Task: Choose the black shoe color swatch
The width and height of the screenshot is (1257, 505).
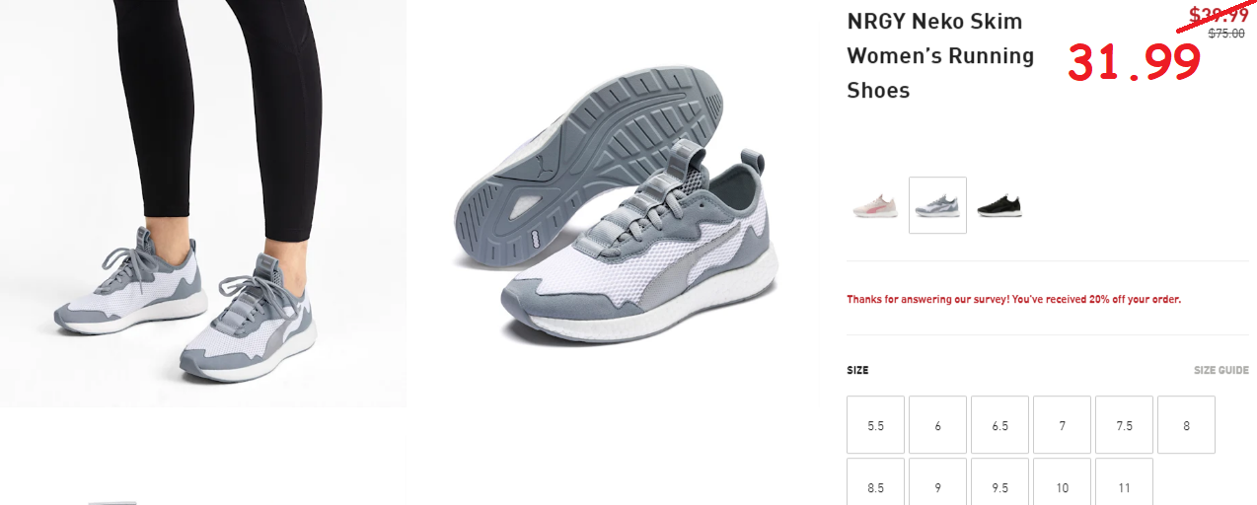Action: (999, 205)
